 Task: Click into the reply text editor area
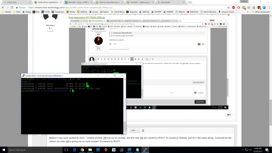(141, 140)
